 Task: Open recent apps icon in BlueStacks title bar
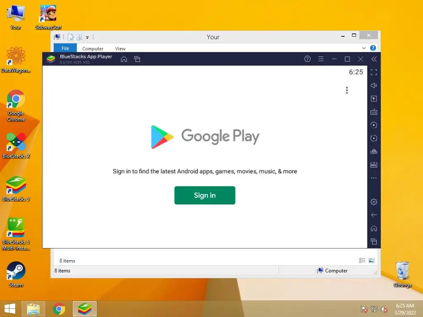[137, 59]
